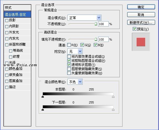Click the black marker under 本图层 gradient
Image resolution: width=159 pixels, height=130 pixels.
[43, 97]
